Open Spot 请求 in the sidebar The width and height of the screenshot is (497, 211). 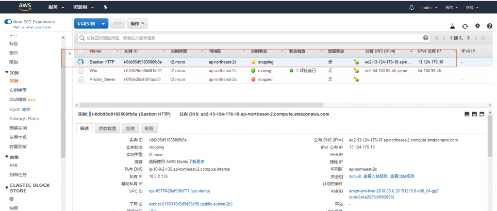(19, 109)
